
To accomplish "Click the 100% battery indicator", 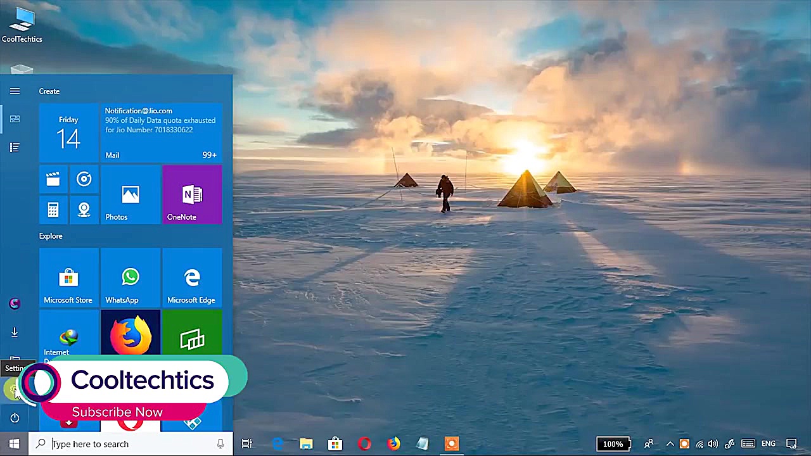I will [614, 444].
